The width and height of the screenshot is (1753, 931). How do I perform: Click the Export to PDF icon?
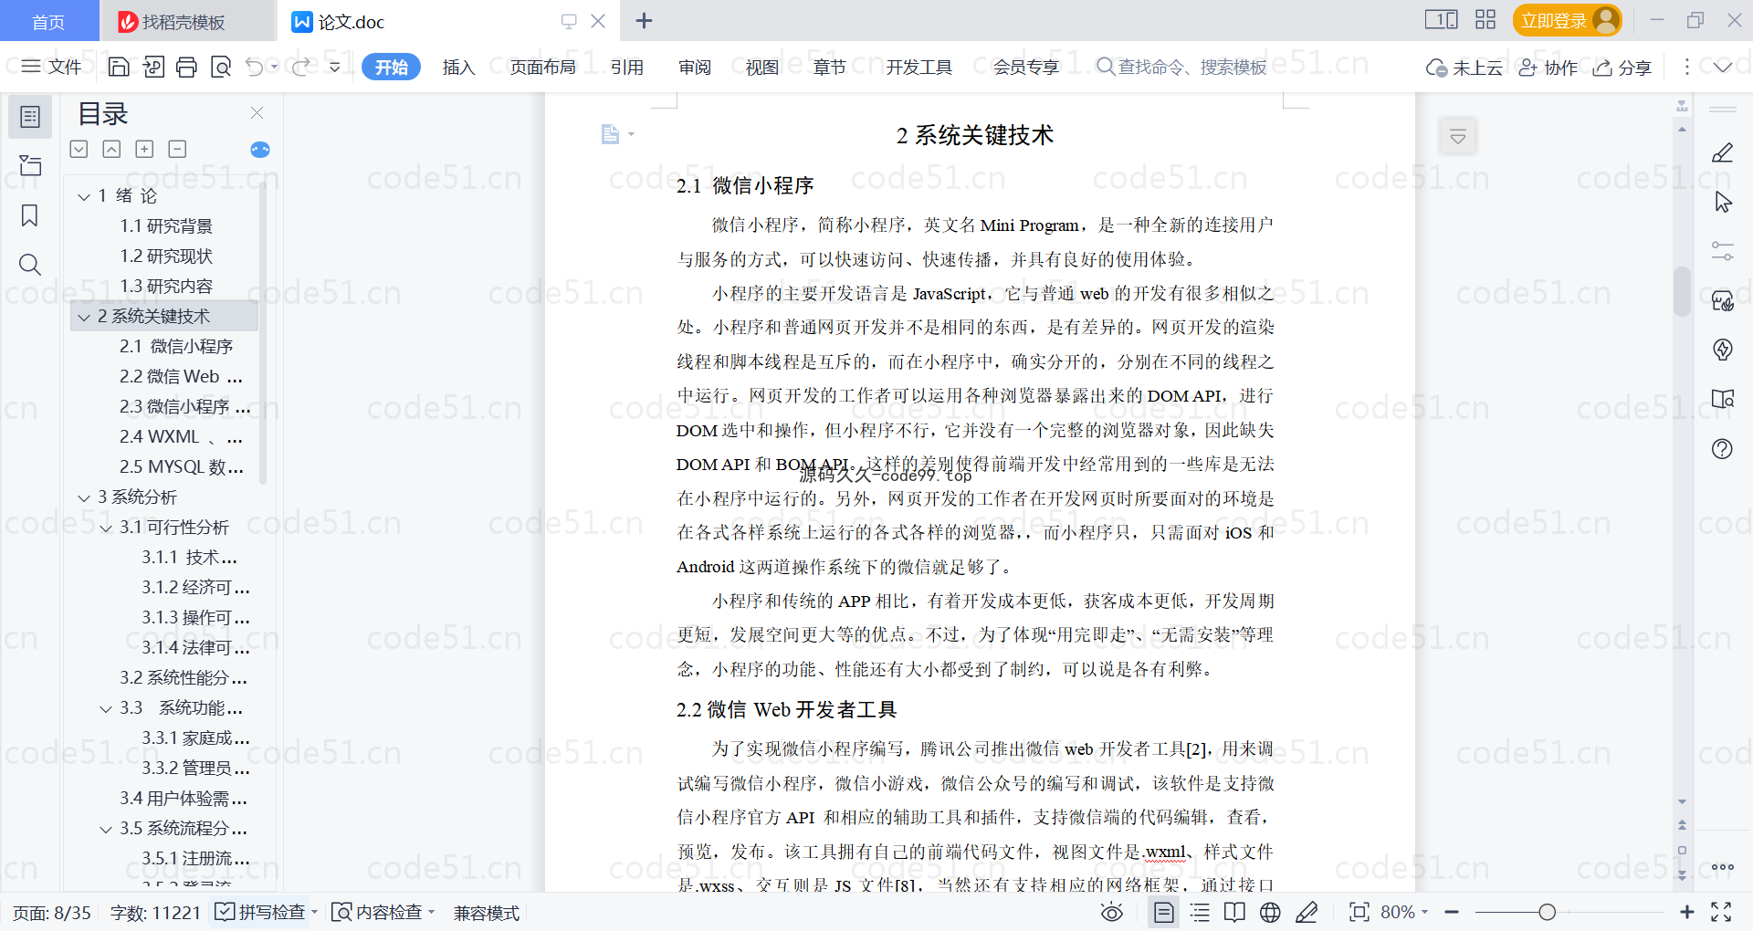coord(153,67)
